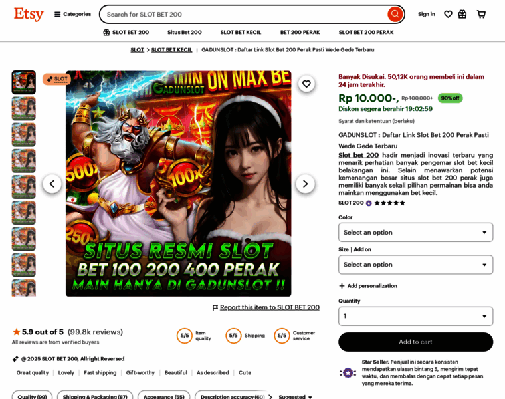This screenshot has height=399, width=505.
Task: Select the As described review tag
Action: pos(213,372)
